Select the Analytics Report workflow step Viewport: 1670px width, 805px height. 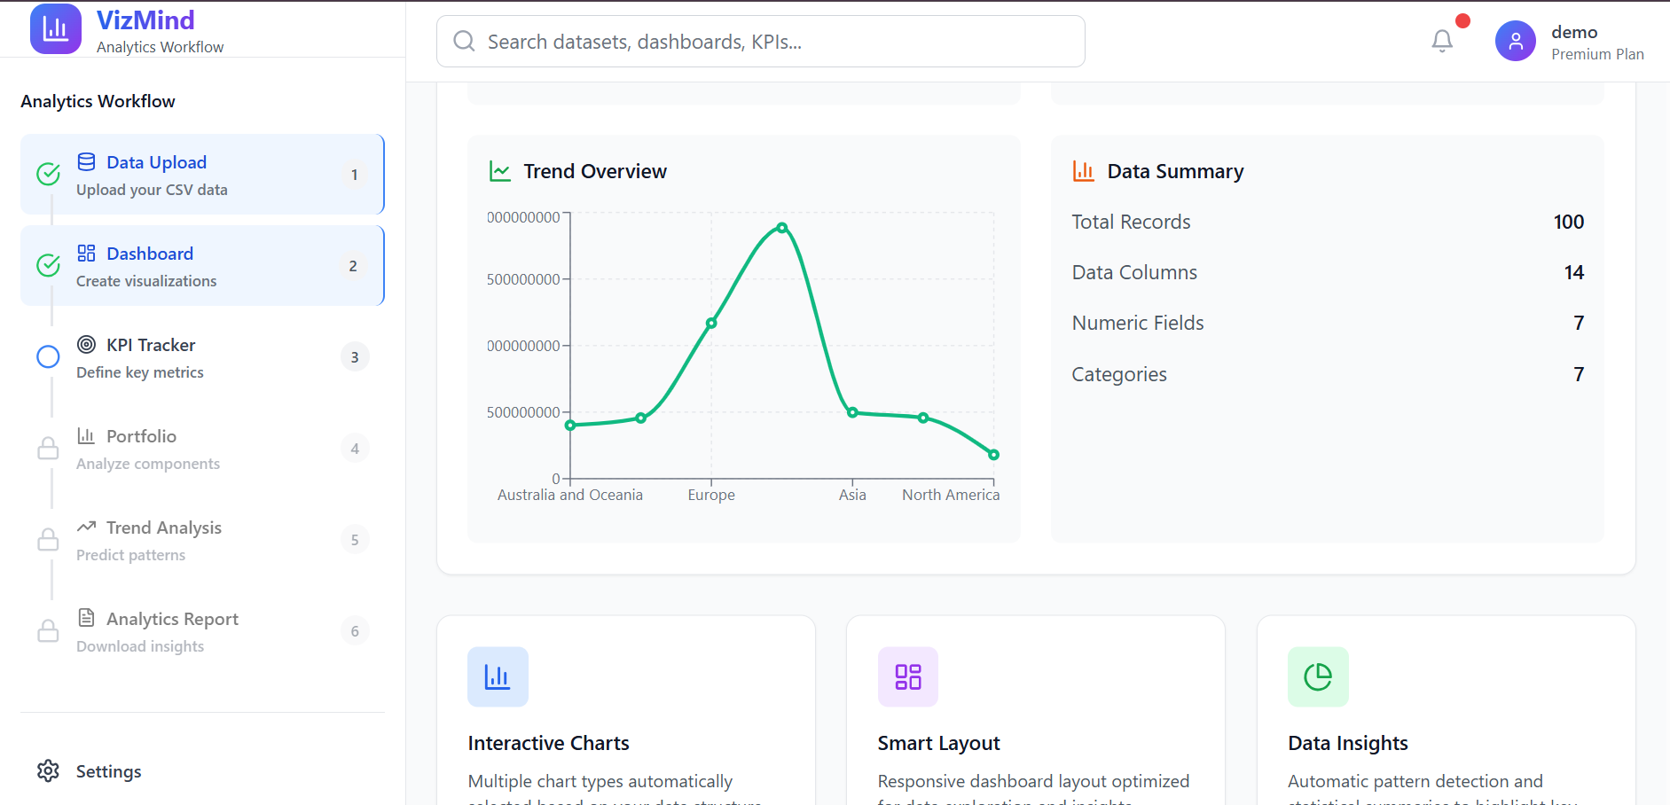[x=202, y=630]
